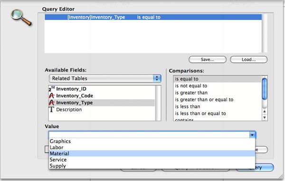The width and height of the screenshot is (285, 181).
Task: Click the Comparisons list scrollbar thumb
Action: [265, 89]
